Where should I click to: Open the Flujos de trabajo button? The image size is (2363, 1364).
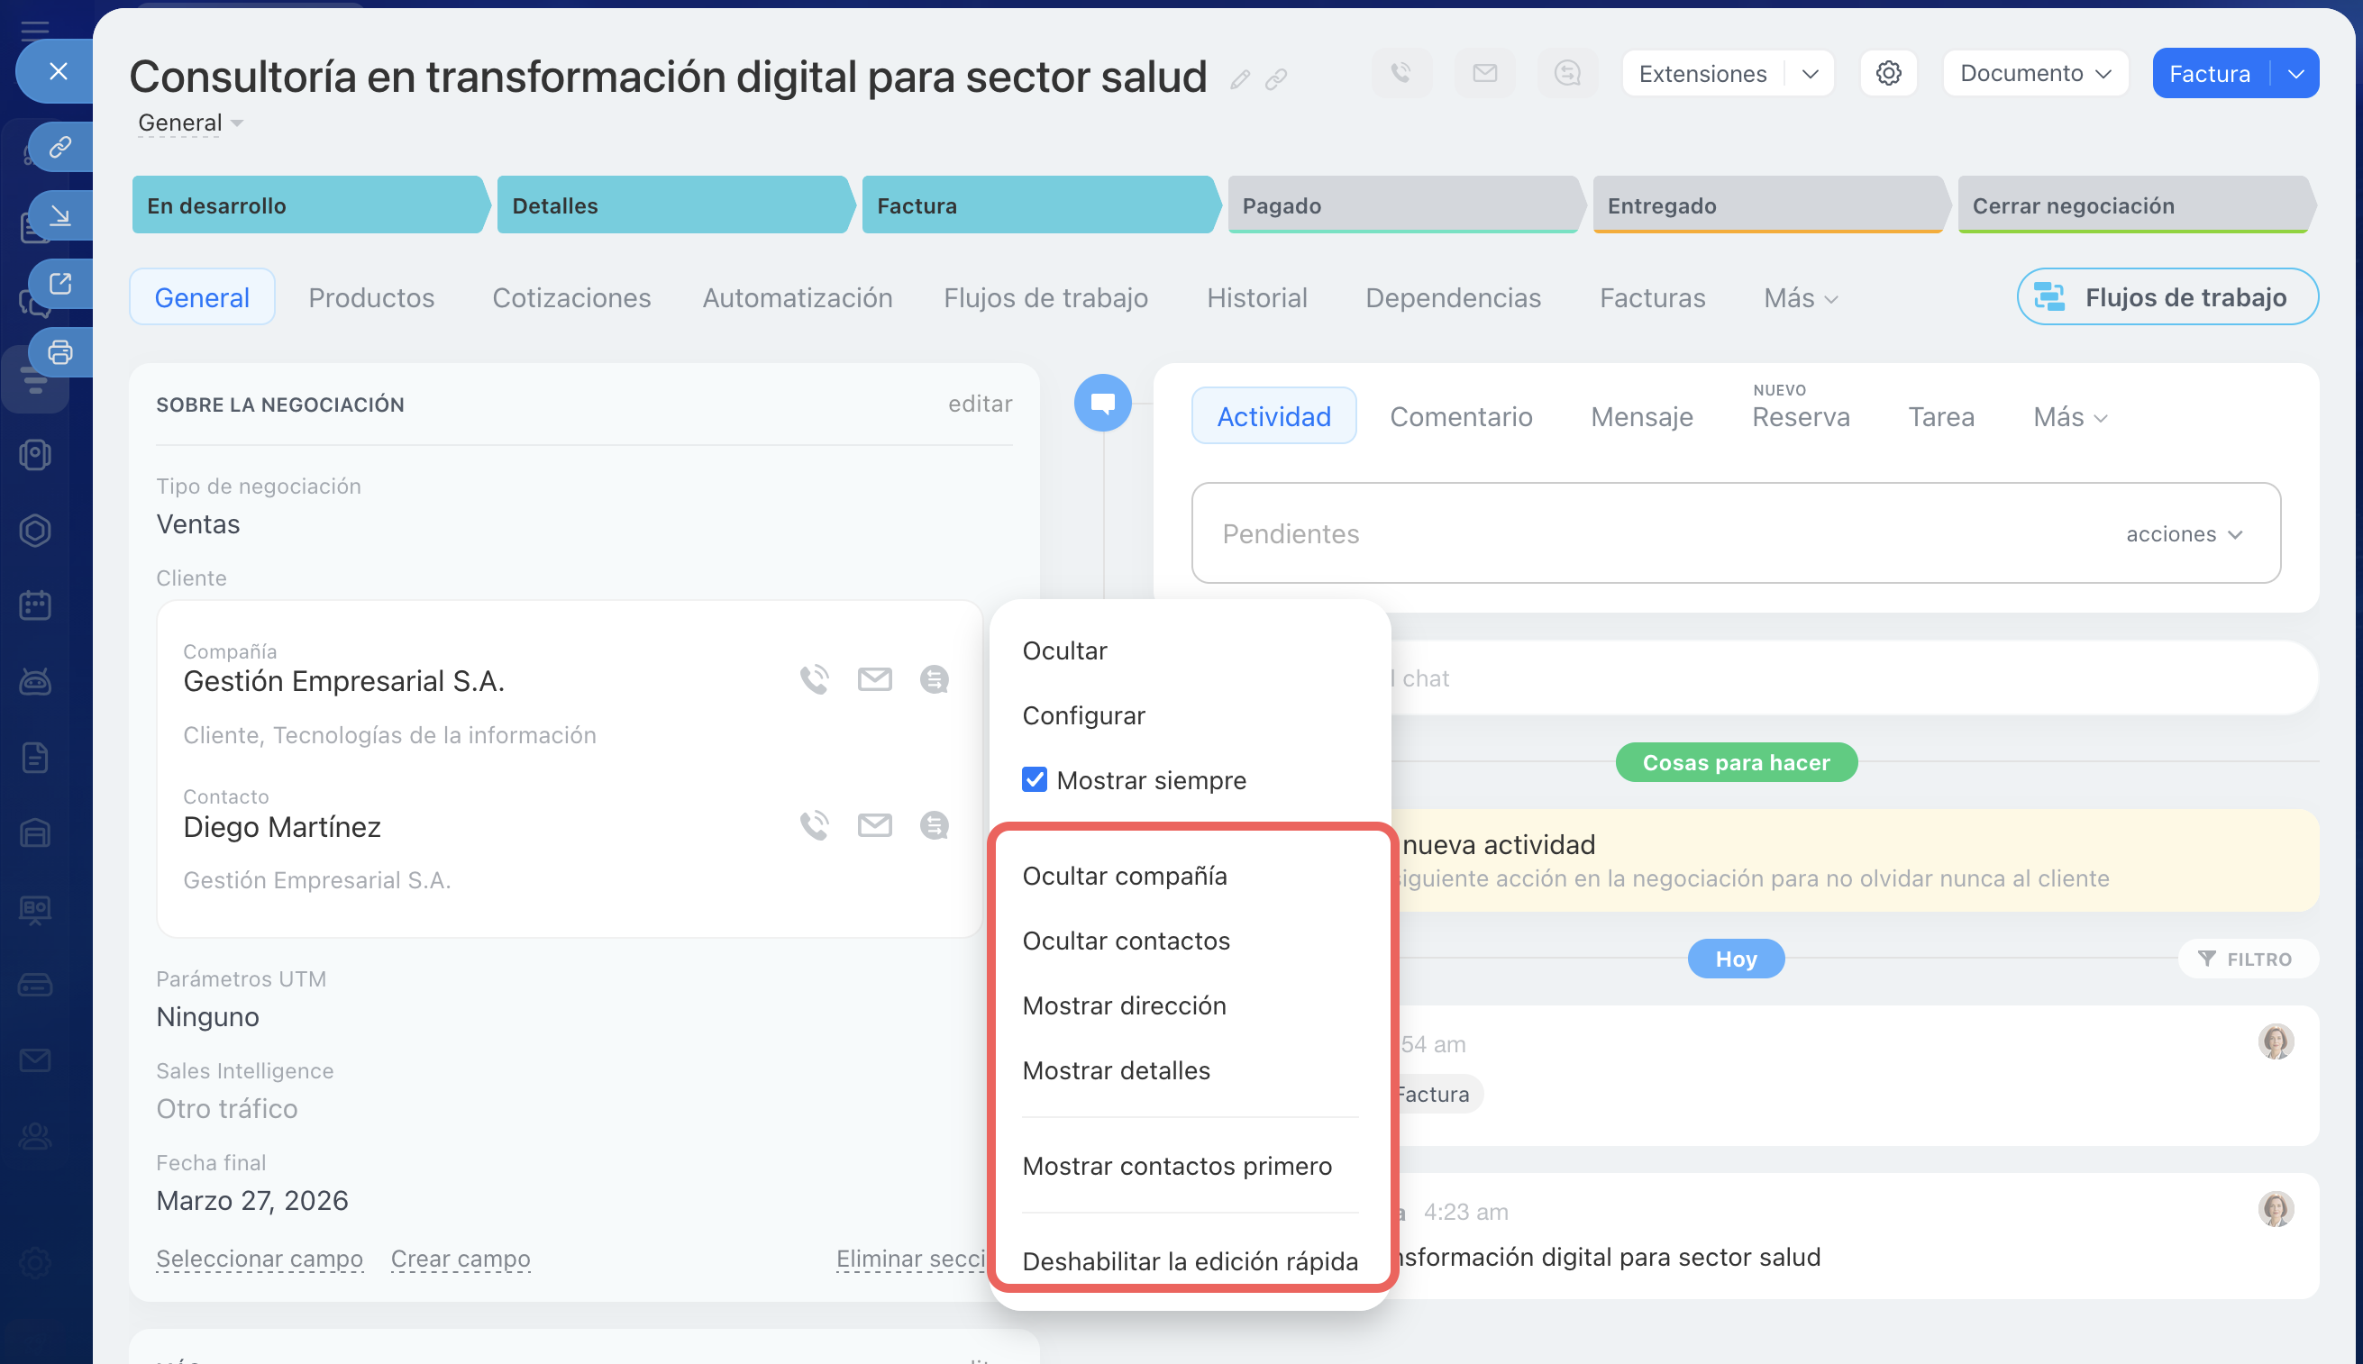[2167, 298]
